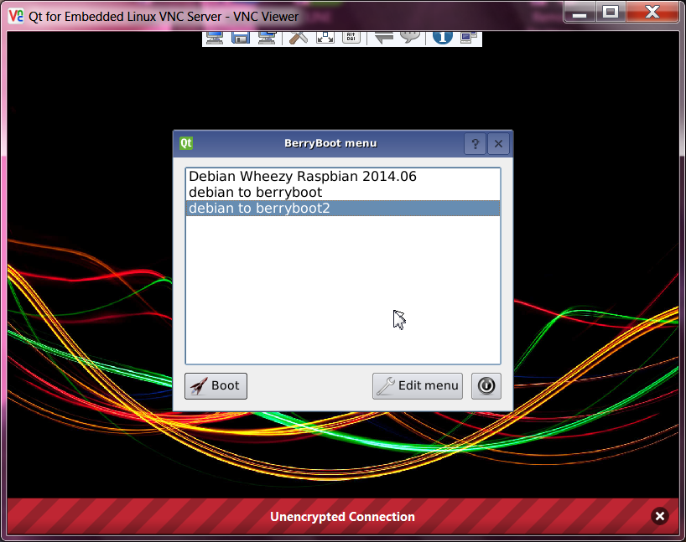Select Debian Wheezy Raspbian 2014.06 entry
The height and width of the screenshot is (542, 686).
(302, 177)
